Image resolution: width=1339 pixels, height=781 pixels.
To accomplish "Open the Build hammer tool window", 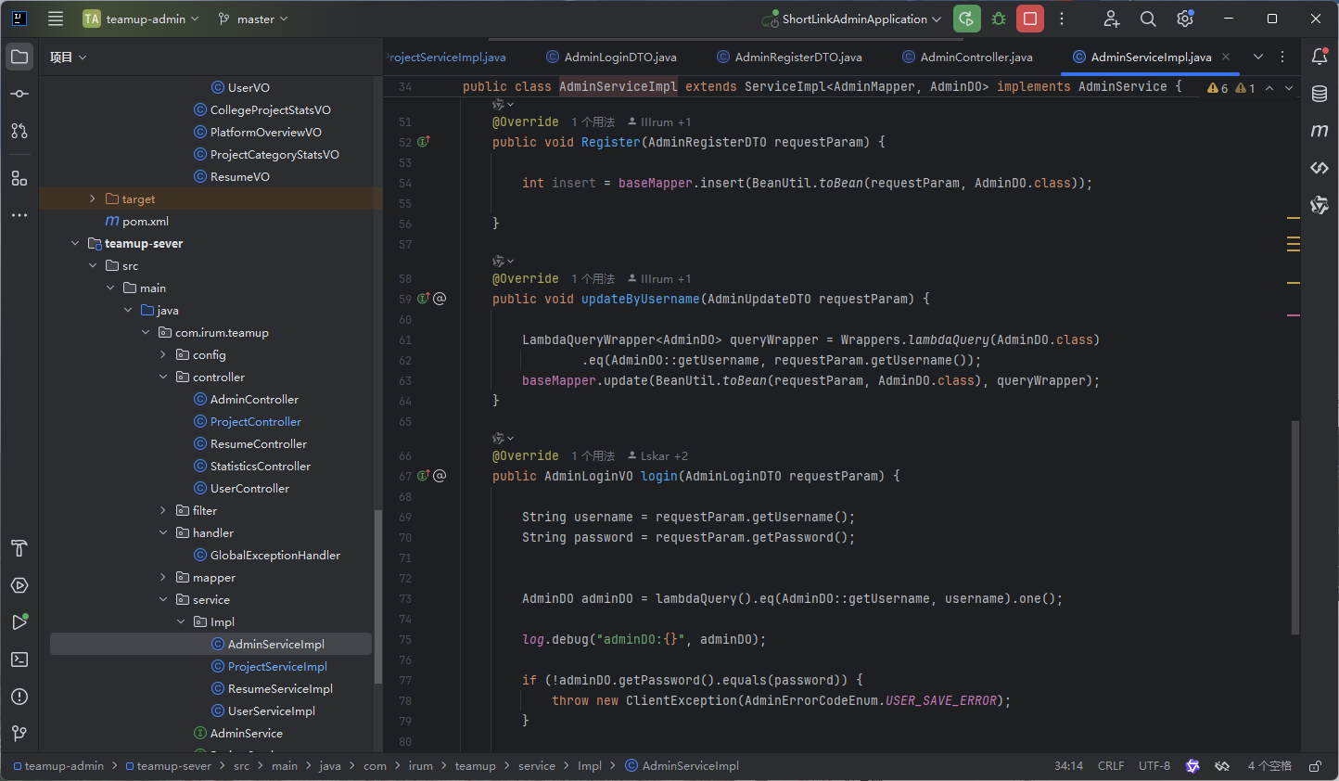I will click(x=19, y=548).
